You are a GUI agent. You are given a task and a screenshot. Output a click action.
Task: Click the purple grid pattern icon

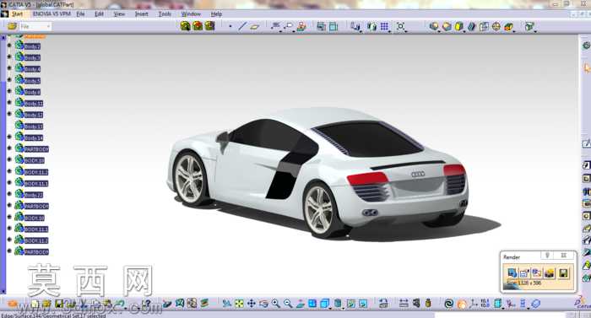(x=384, y=26)
